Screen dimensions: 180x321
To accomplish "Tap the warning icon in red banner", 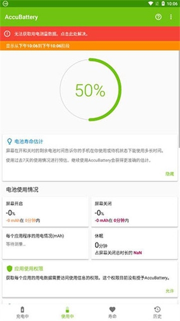I will [7, 34].
